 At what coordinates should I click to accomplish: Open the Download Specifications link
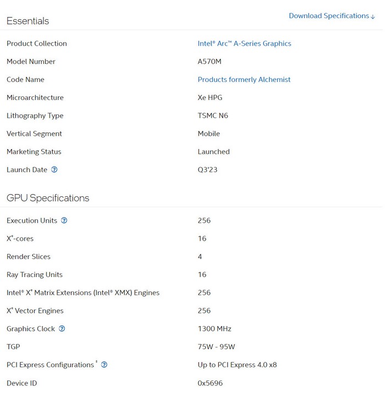pos(329,16)
